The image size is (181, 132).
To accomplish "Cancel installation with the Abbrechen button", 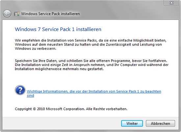I will [161, 123].
